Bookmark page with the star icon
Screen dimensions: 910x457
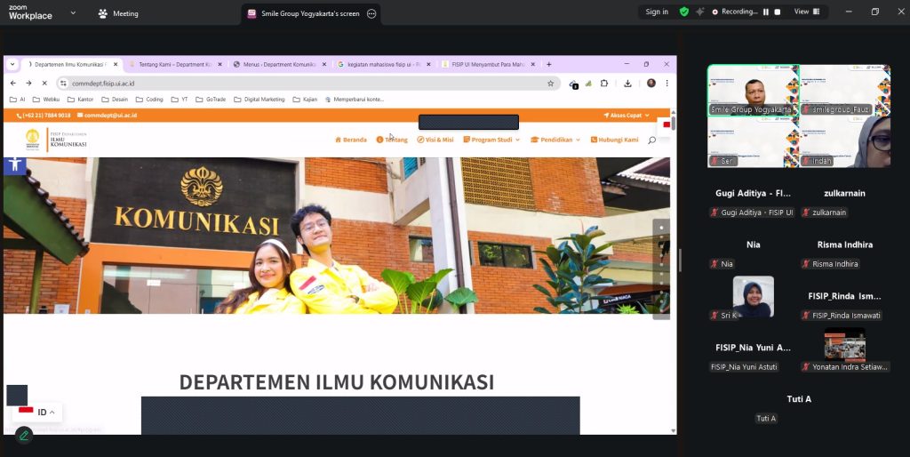click(550, 84)
